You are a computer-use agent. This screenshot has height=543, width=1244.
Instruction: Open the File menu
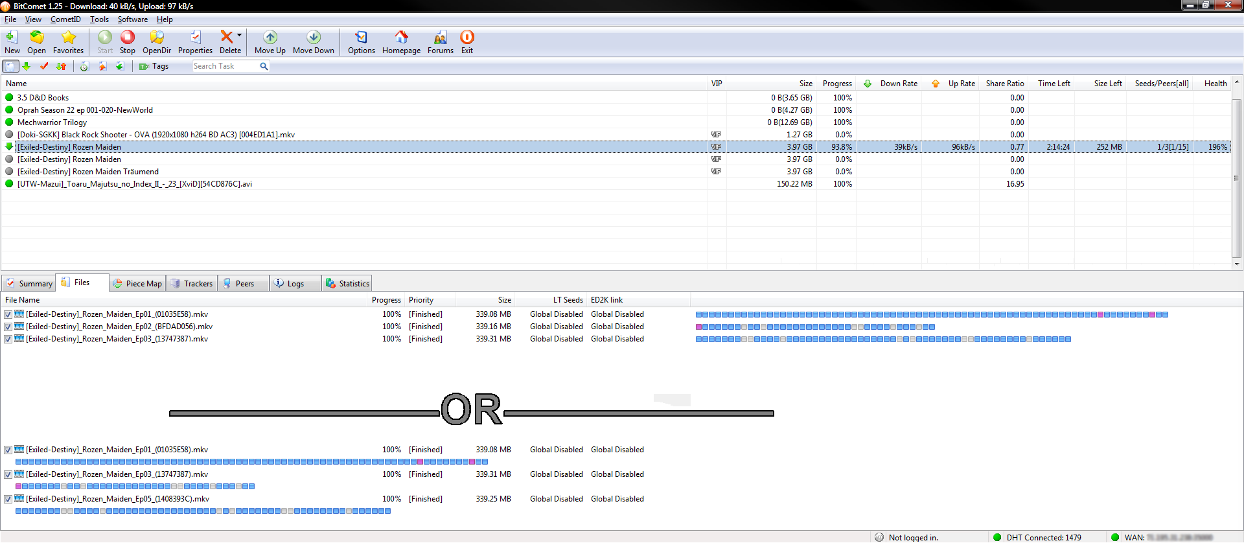10,19
